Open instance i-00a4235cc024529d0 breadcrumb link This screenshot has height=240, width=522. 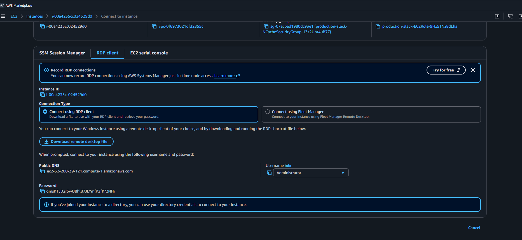(x=72, y=16)
